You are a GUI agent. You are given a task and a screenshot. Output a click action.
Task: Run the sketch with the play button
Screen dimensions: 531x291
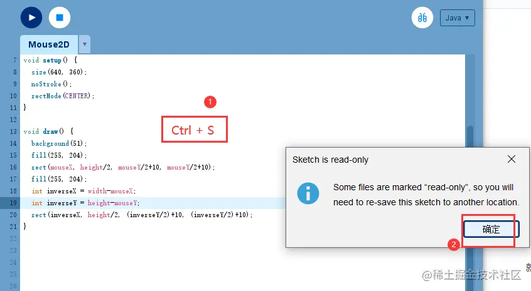(31, 18)
